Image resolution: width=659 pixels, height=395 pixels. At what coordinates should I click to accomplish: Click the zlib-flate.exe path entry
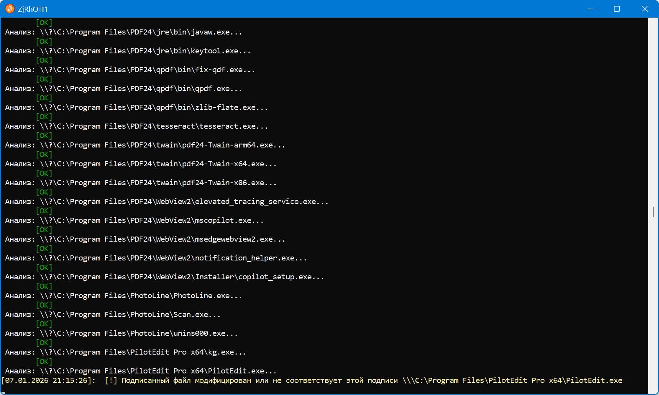137,107
